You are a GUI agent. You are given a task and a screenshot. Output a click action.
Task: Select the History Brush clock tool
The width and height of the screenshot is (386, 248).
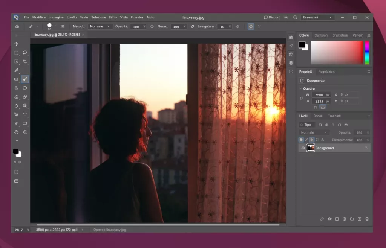pyautogui.click(x=25, y=88)
